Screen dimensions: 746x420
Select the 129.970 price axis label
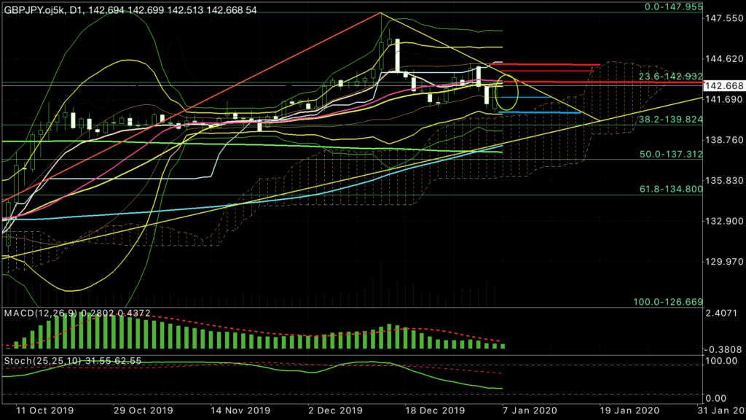(724, 262)
